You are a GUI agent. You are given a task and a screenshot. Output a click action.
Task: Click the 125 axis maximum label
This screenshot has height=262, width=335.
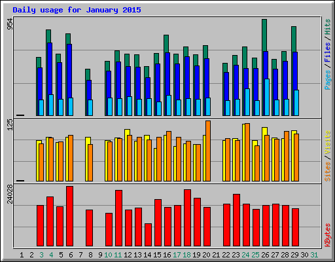pyautogui.click(x=10, y=125)
